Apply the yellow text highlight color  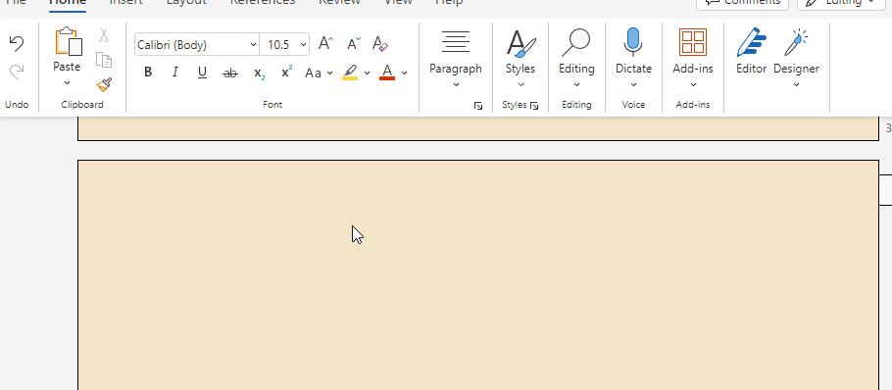[x=350, y=73]
